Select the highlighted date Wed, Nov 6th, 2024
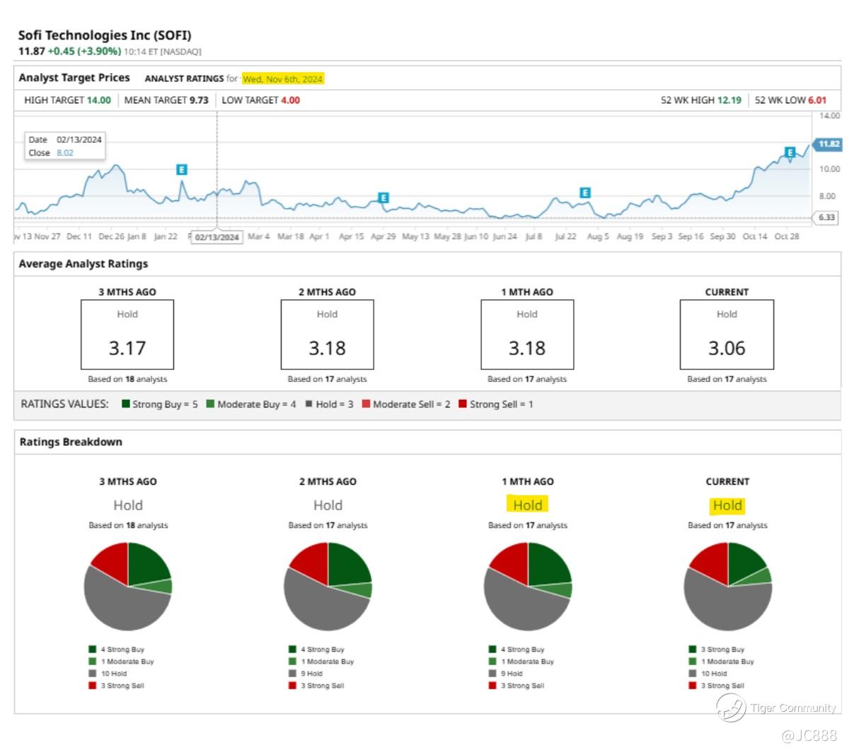This screenshot has width=854, height=755. coord(283,79)
